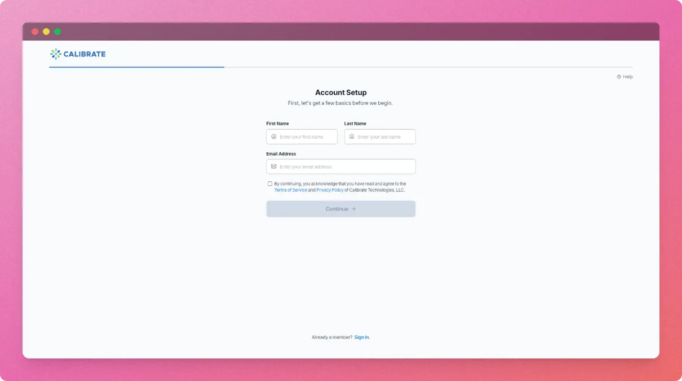Click the arrow icon on the Continue button
682x381 pixels.
point(353,209)
